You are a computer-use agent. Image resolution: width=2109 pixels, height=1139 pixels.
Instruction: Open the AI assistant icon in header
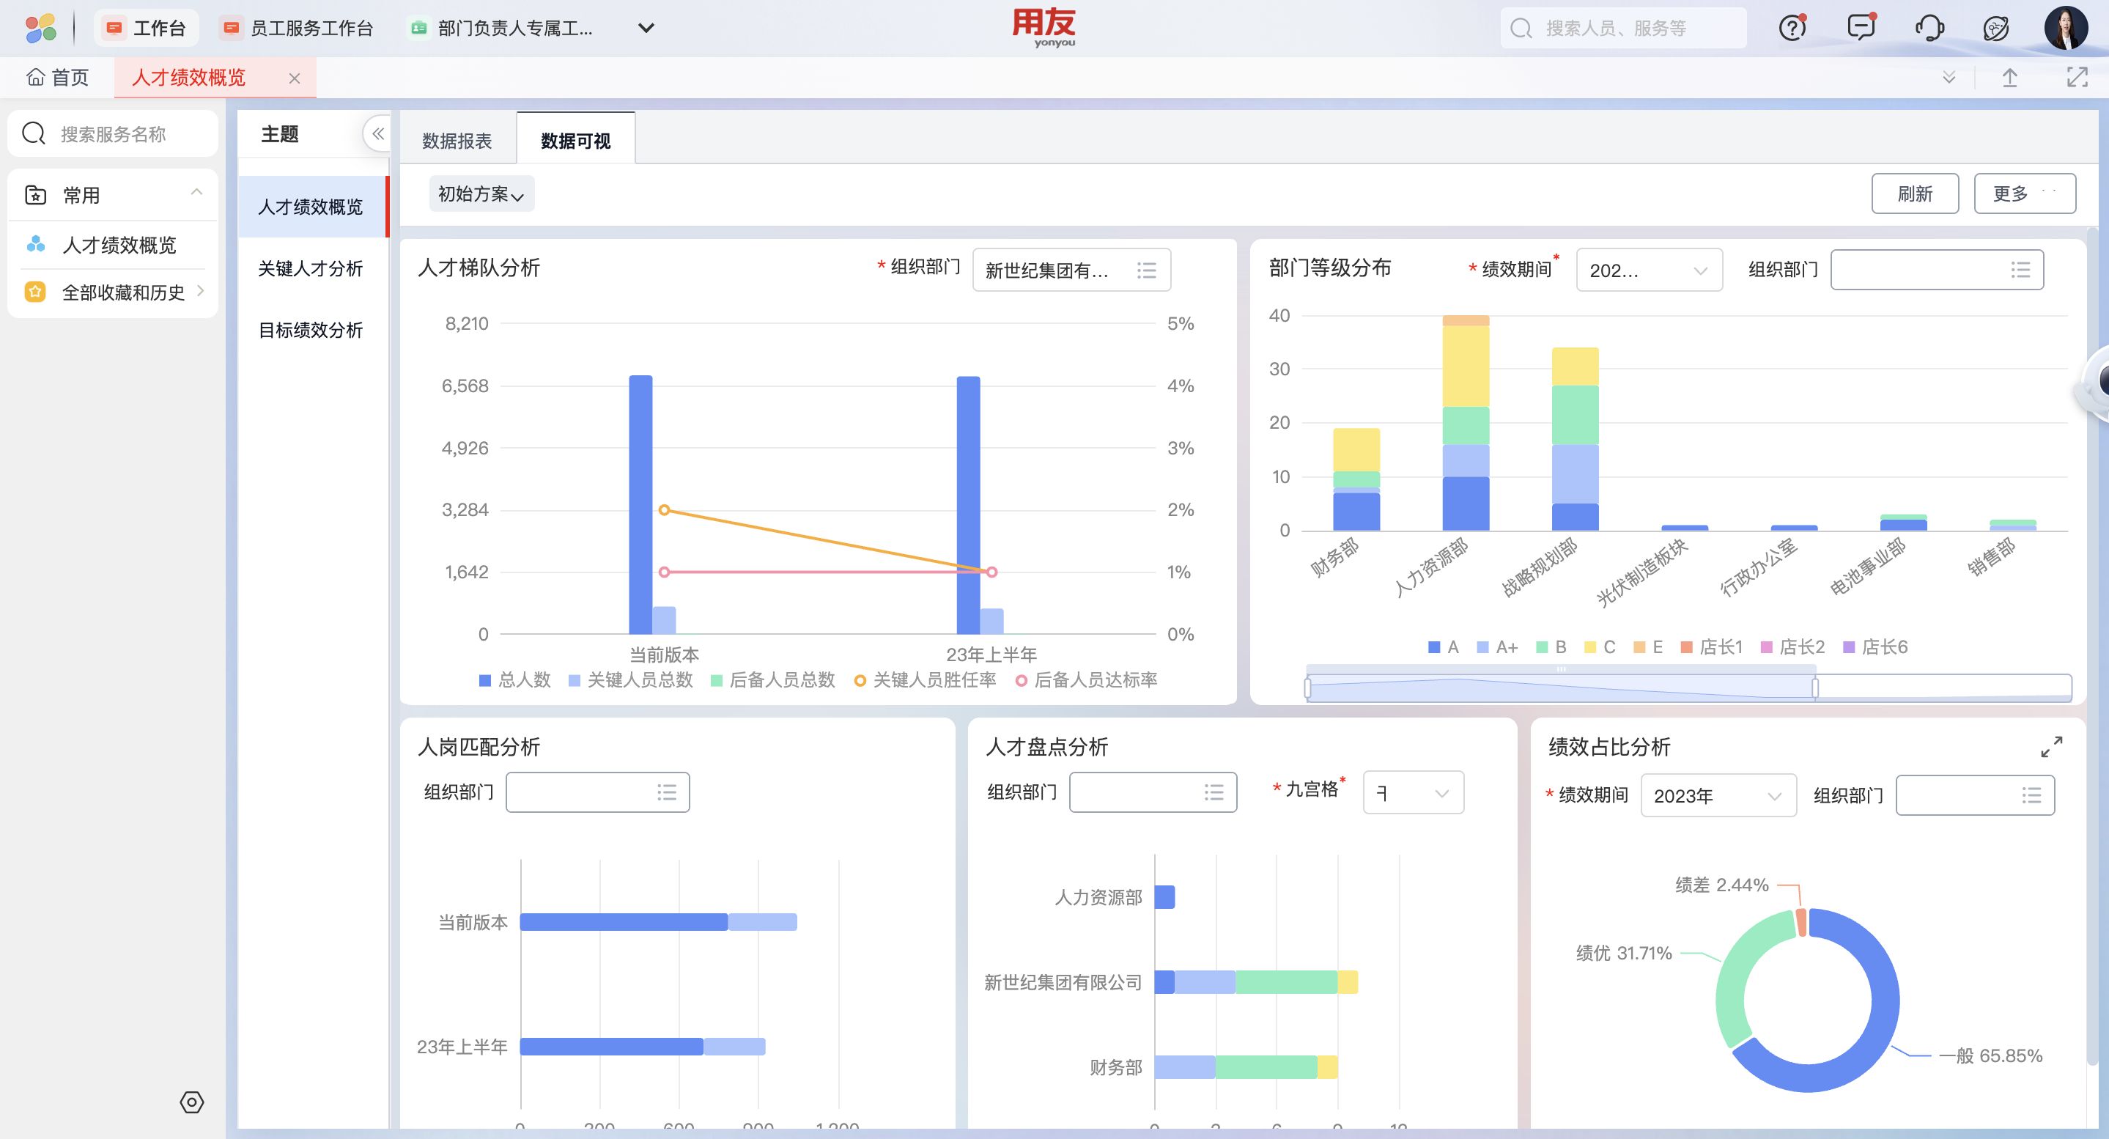[x=1996, y=28]
